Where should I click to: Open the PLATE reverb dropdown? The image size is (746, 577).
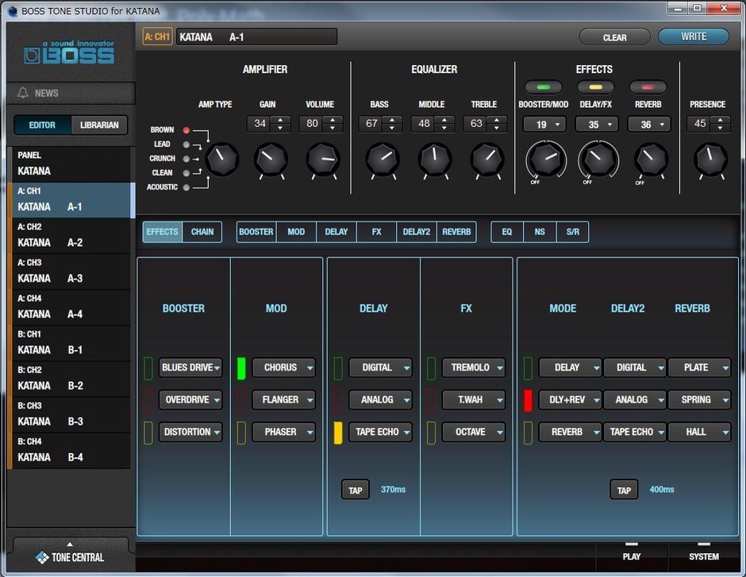pyautogui.click(x=699, y=367)
